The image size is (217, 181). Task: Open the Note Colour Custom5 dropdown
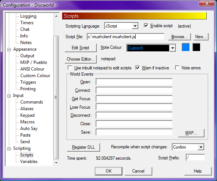tap(172, 48)
